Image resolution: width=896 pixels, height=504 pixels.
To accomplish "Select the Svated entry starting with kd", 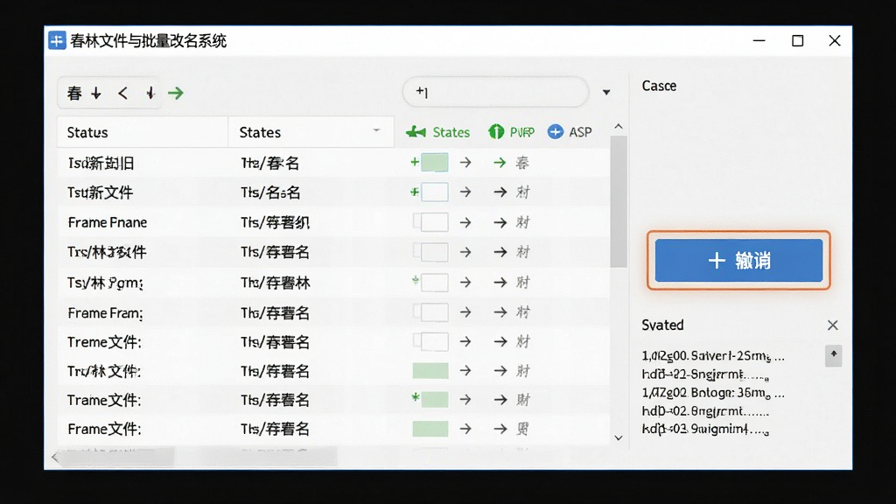I will pos(705,429).
